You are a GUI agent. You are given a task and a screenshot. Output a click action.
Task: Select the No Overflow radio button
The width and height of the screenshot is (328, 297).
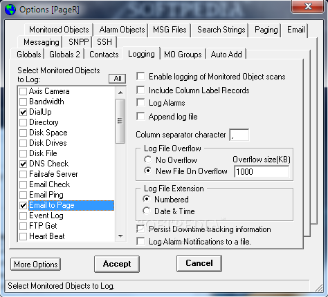[x=148, y=160]
